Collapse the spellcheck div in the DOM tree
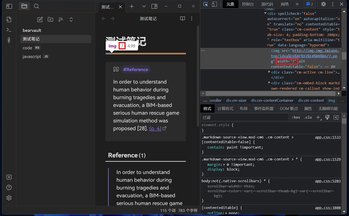 265,13
